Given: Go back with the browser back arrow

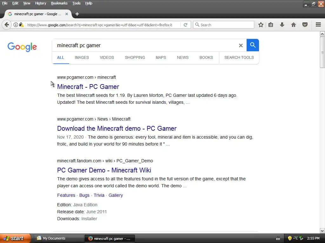Looking at the screenshot, I should click(7, 25).
